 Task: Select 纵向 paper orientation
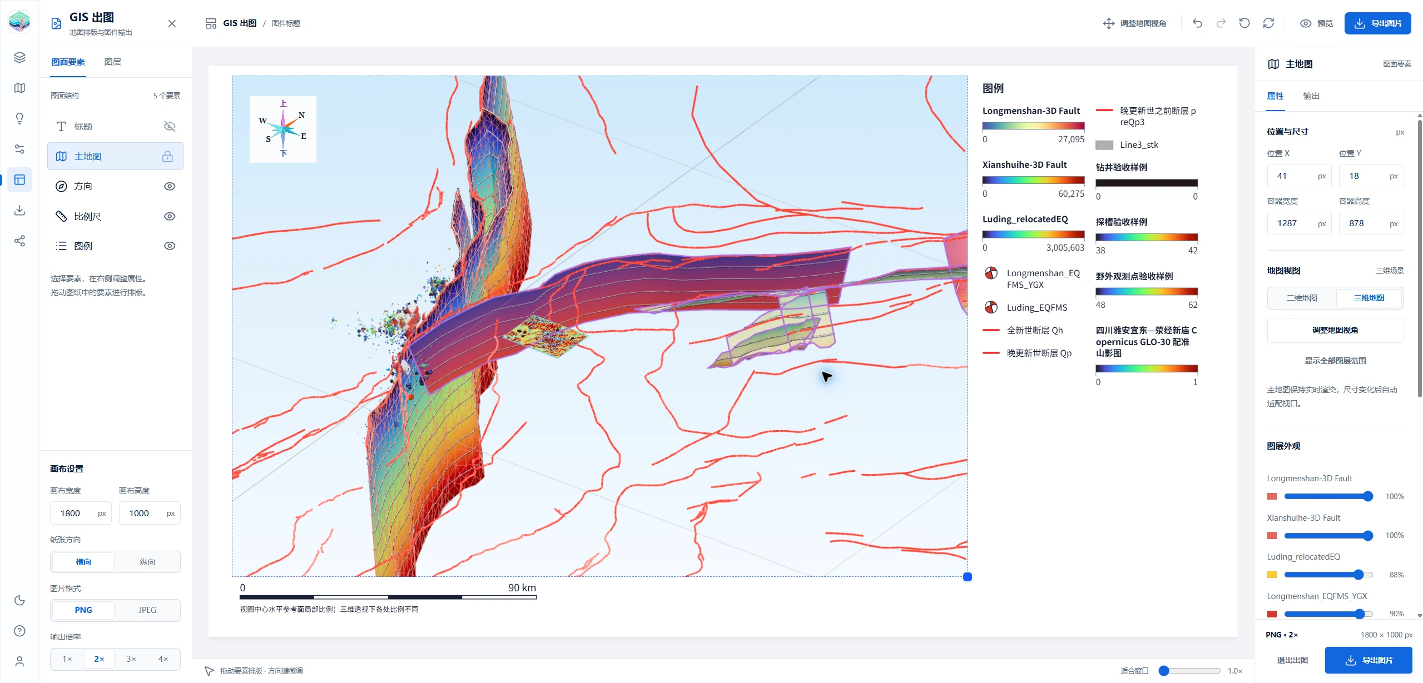pyautogui.click(x=147, y=562)
